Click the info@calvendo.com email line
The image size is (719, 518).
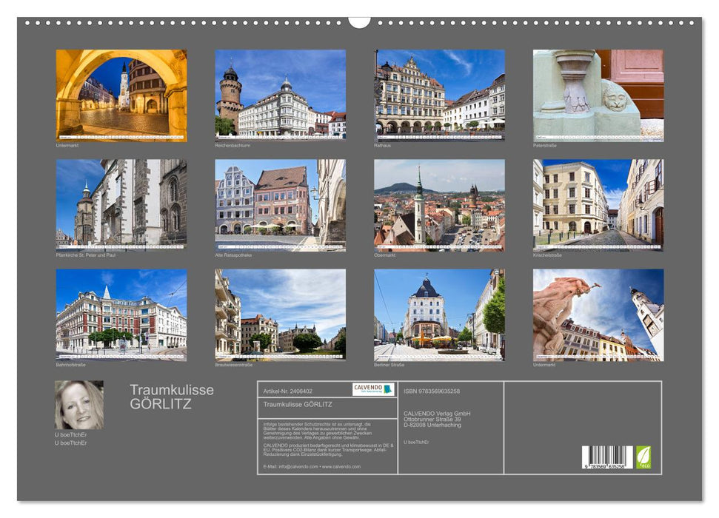[312, 466]
